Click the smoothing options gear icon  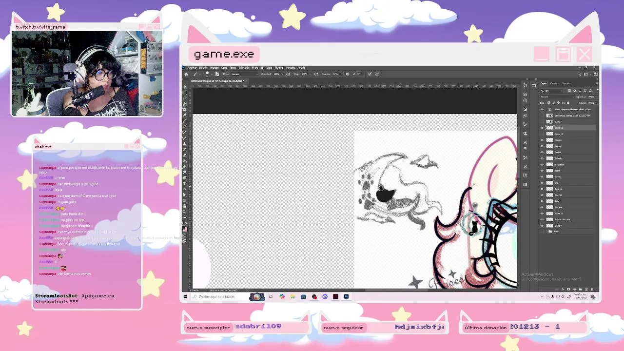pyautogui.click(x=347, y=74)
